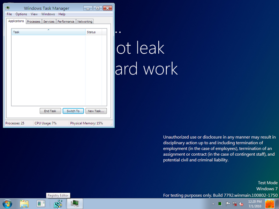Switch to the Performance tab
The image size is (279, 209).
[x=66, y=22]
